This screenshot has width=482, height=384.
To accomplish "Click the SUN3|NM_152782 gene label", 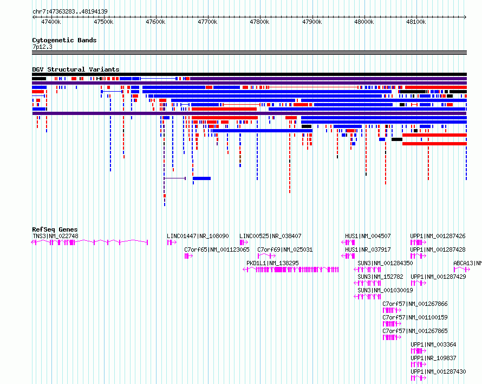I will click(x=381, y=277).
